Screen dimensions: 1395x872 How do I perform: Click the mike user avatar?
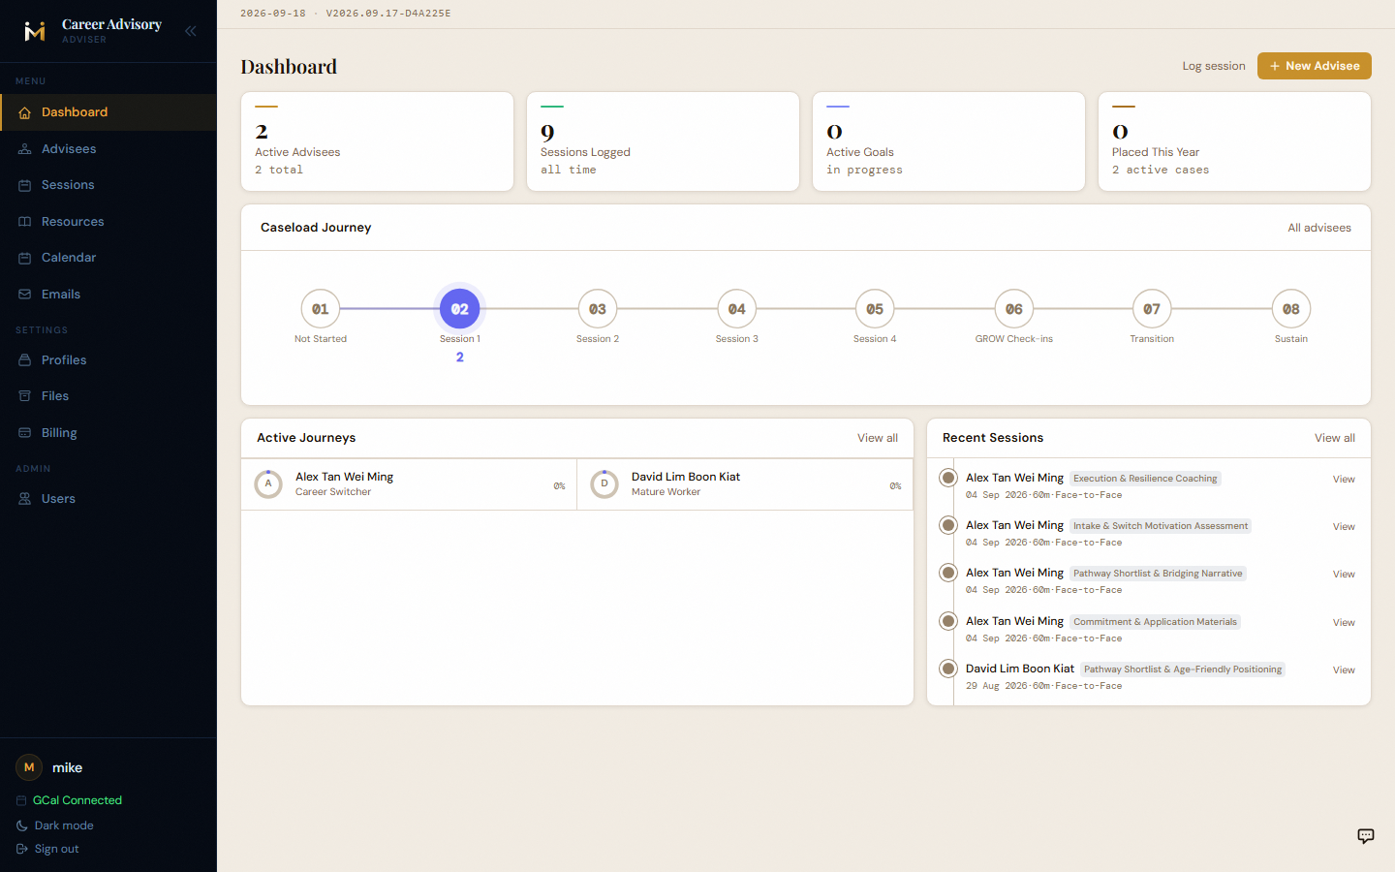pos(29,767)
